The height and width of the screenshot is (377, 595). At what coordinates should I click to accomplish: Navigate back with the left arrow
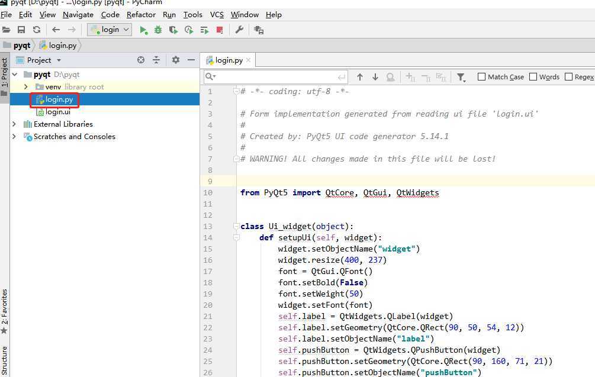coord(56,30)
